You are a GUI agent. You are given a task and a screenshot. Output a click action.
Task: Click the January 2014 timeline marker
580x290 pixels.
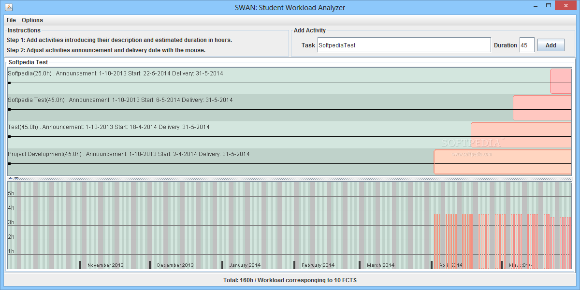click(222, 265)
